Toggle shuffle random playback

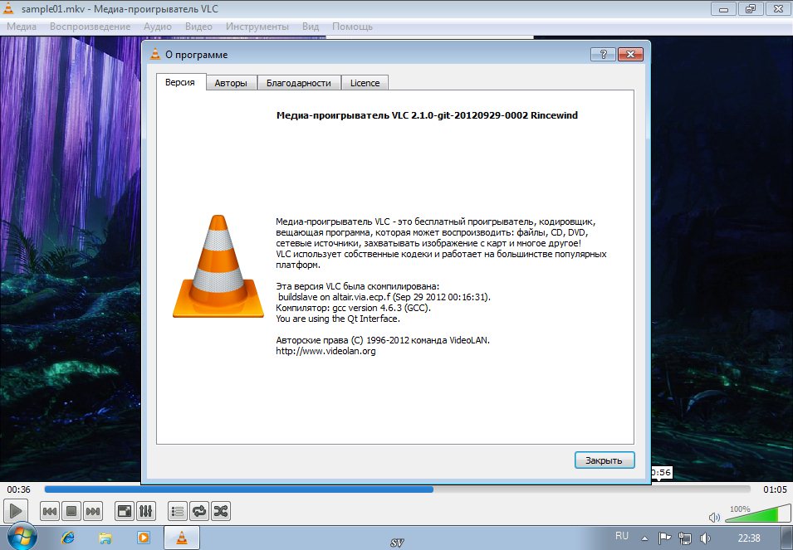pyautogui.click(x=221, y=512)
